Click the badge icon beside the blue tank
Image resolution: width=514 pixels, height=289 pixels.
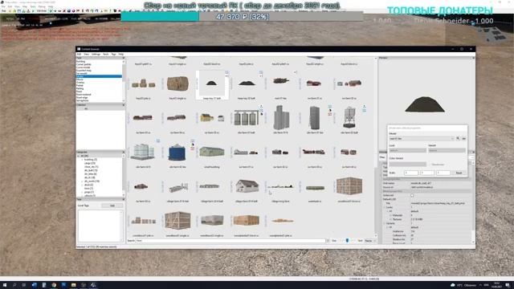point(193,144)
